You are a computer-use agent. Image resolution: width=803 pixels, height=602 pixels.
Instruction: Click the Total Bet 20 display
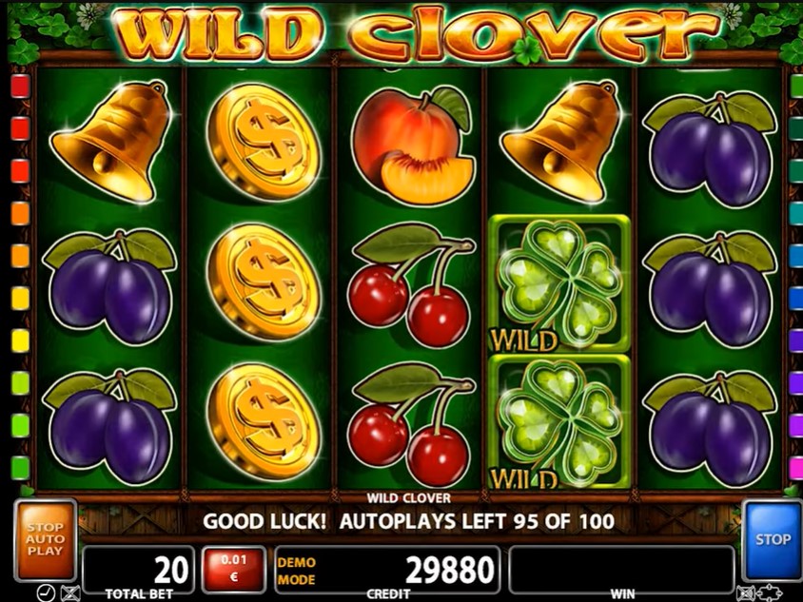(x=138, y=570)
